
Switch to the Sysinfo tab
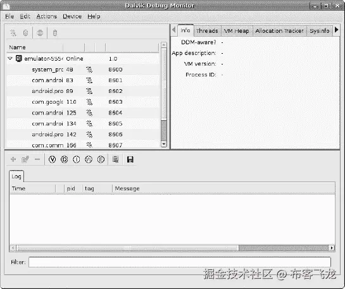pyautogui.click(x=320, y=31)
